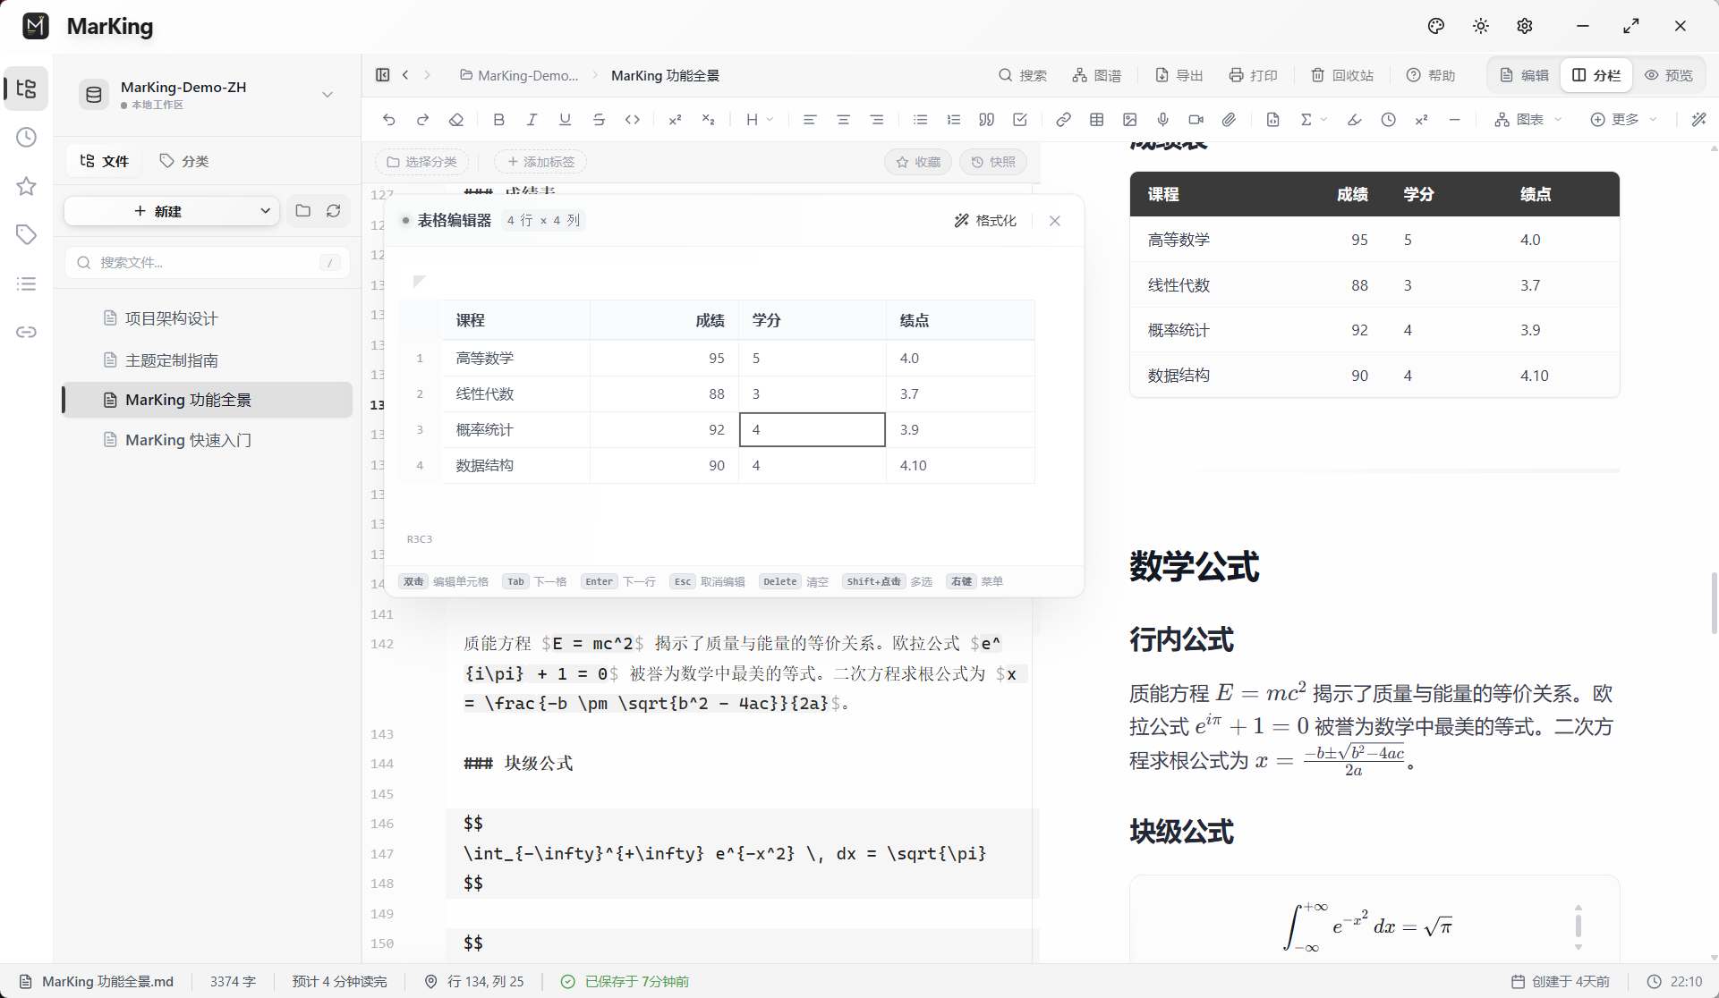Close the 表格编辑器 table editor
1719x998 pixels.
tap(1055, 221)
